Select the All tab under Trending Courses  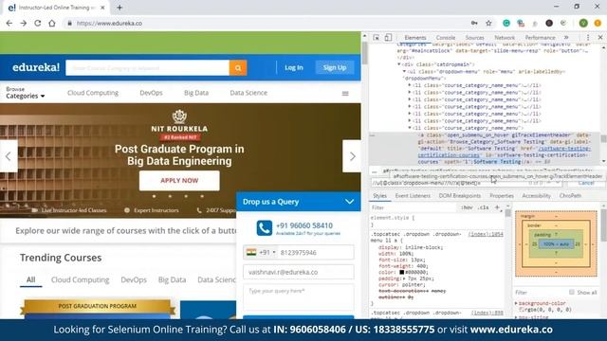pos(31,279)
